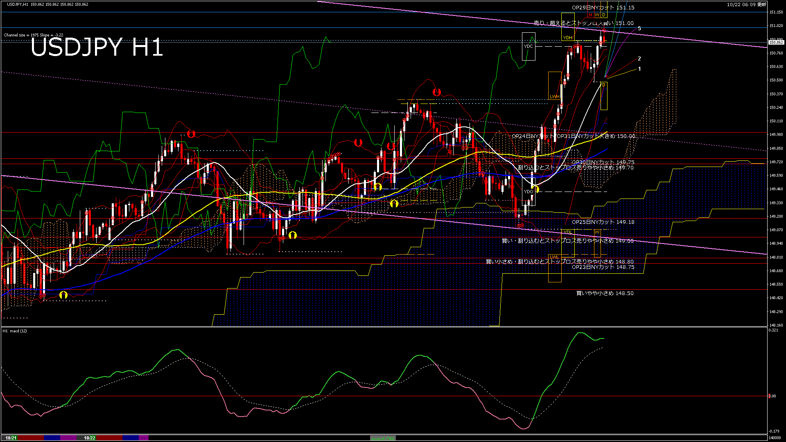Select the current price tag 150.862
The height and width of the screenshot is (442, 786).
click(x=776, y=42)
